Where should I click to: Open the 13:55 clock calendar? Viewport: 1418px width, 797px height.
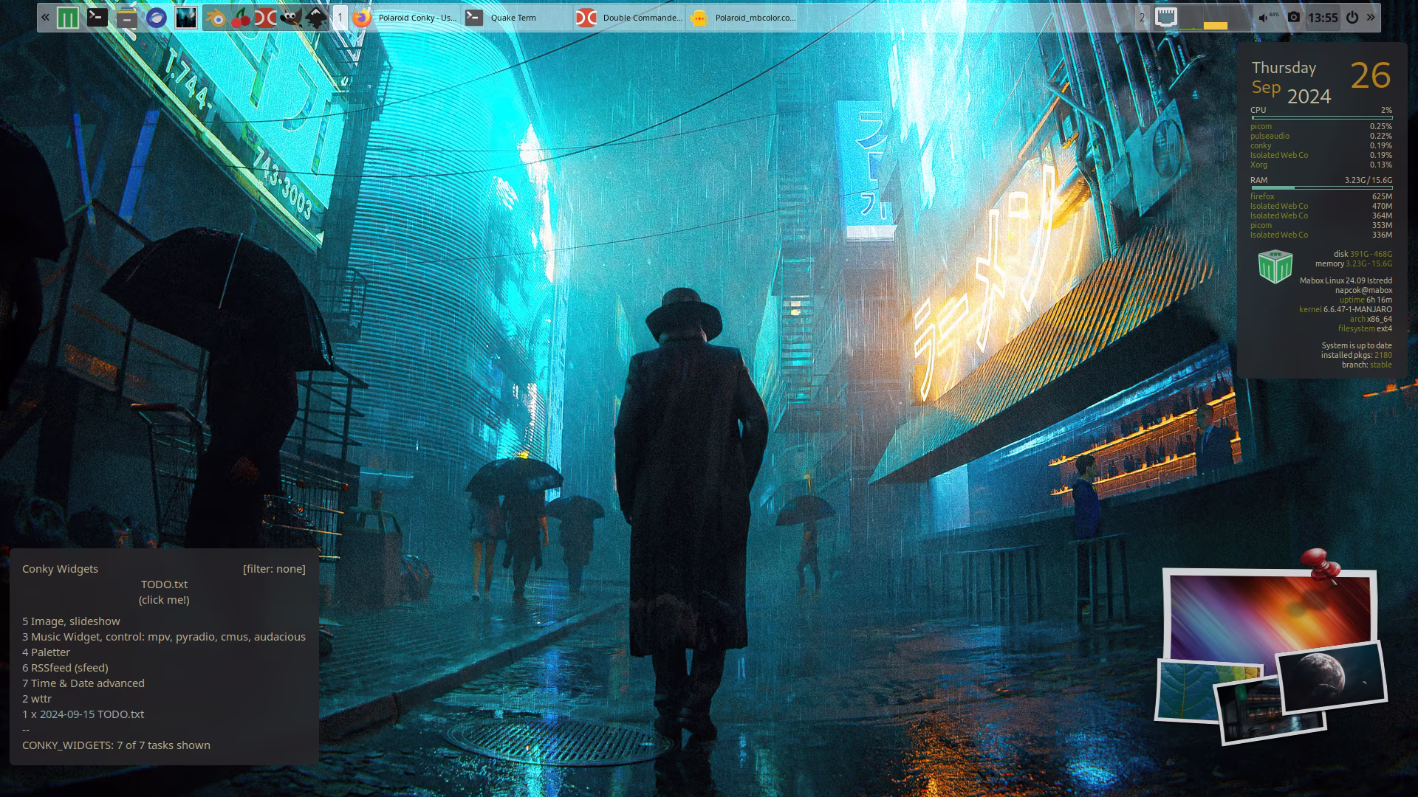[x=1322, y=18]
